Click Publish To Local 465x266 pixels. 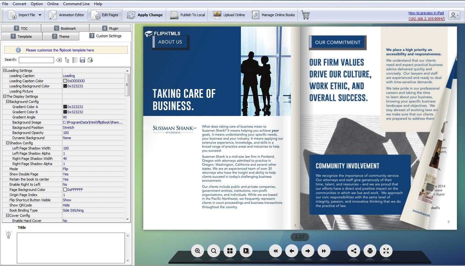[188, 15]
